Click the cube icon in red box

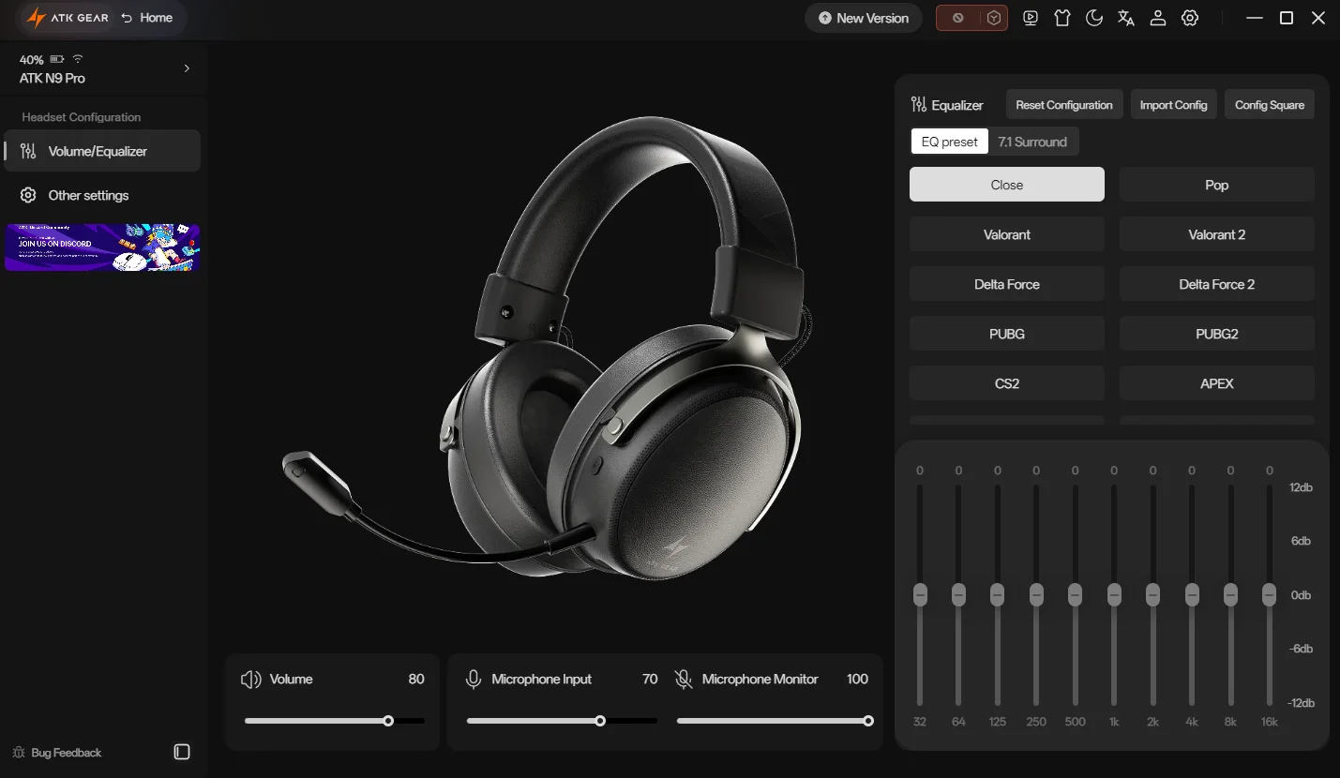[994, 18]
